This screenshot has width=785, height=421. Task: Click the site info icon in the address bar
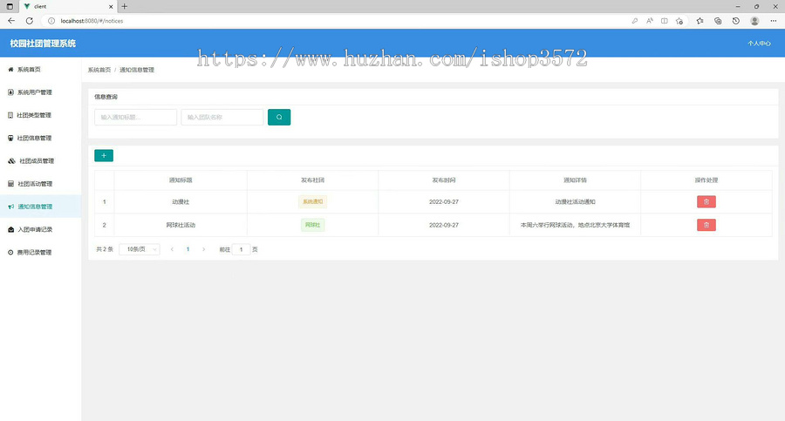[51, 21]
